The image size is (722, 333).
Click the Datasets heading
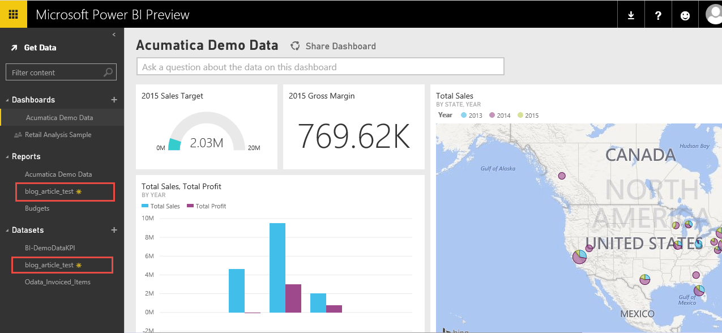(x=28, y=230)
